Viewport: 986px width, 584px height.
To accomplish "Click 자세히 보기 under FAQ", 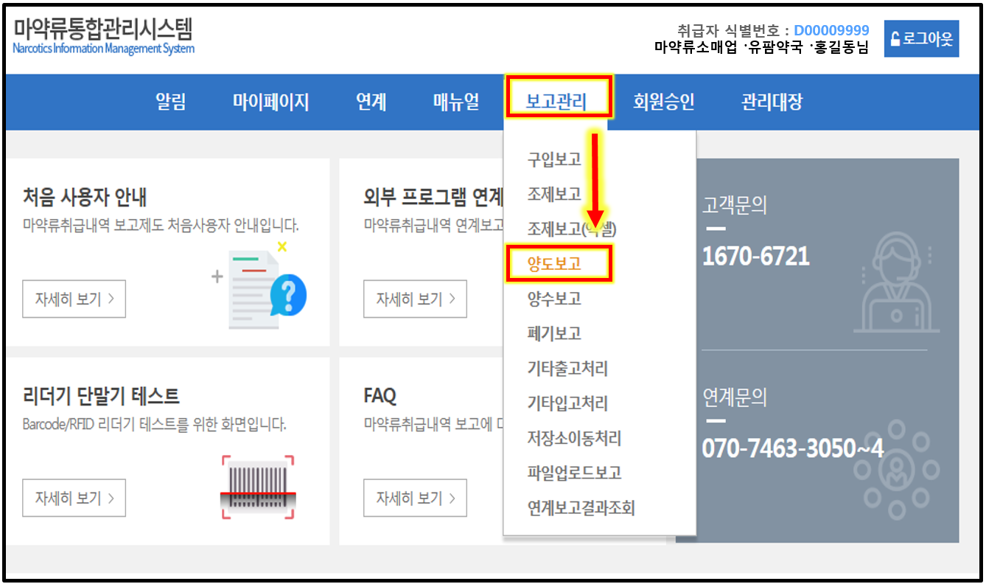I will (x=415, y=498).
